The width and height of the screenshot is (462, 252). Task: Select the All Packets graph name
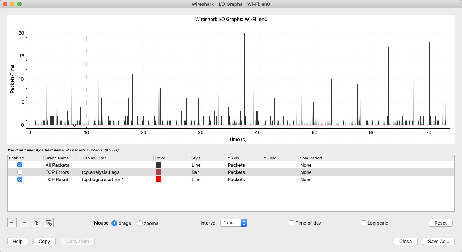point(58,165)
